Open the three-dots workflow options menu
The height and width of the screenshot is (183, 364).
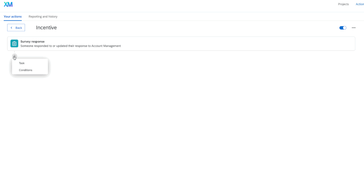(x=353, y=28)
